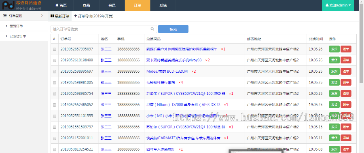Click the blue 搜索 button
Image resolution: width=364 pixels, height=153 pixels.
(173, 29)
